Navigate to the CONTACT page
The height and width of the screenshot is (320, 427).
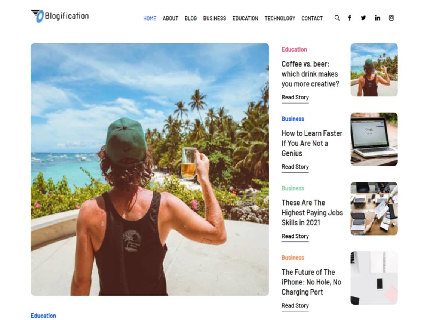(x=312, y=18)
